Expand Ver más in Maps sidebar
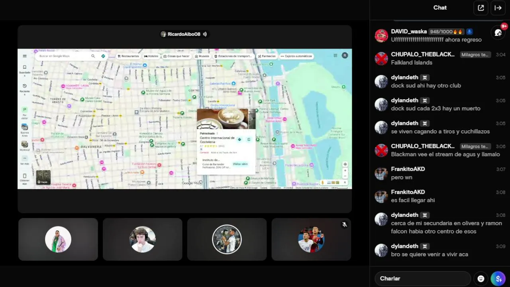Image resolution: width=510 pixels, height=287 pixels. tap(25, 160)
